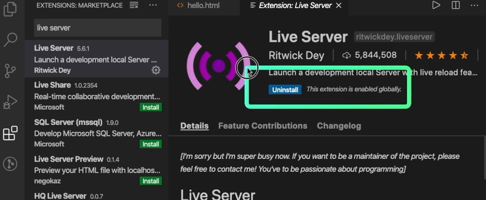Image resolution: width=486 pixels, height=200 pixels.
Task: Open the Explorer view in activity bar
Action: coord(10,8)
